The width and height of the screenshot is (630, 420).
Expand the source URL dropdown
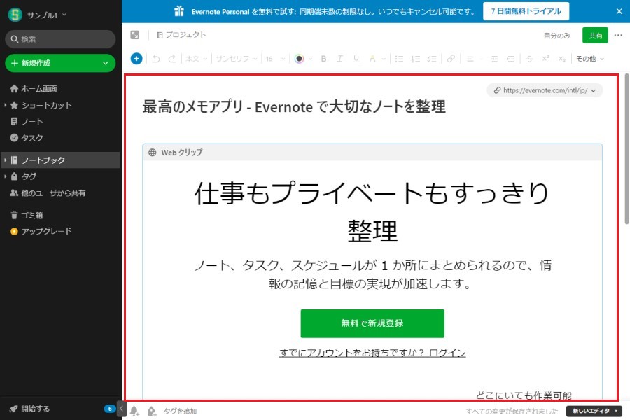(594, 90)
